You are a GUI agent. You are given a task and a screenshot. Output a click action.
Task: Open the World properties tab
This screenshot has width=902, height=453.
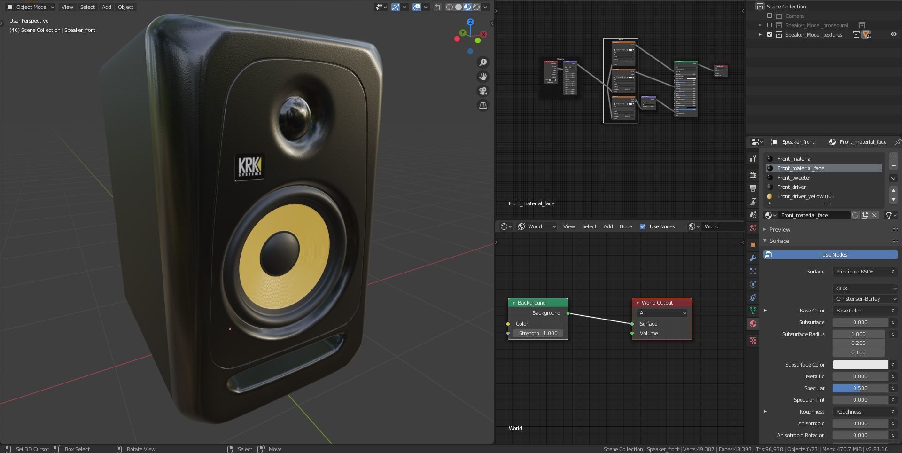[x=753, y=228]
